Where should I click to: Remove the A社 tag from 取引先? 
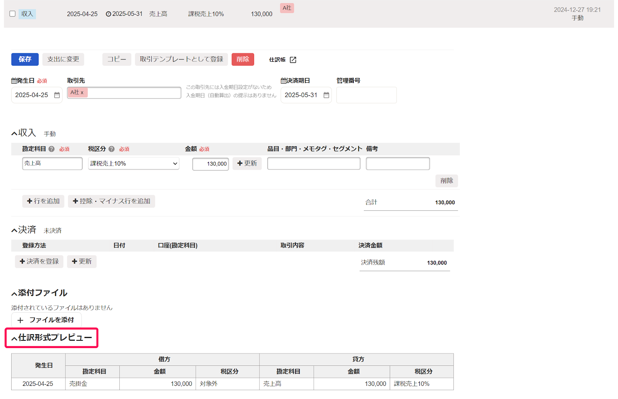[x=82, y=93]
